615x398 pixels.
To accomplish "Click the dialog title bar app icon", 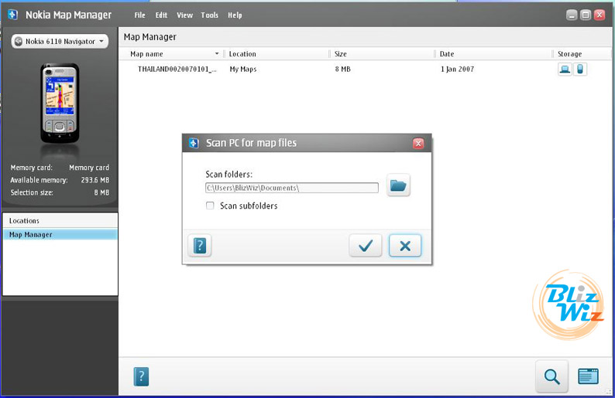I will coord(194,143).
